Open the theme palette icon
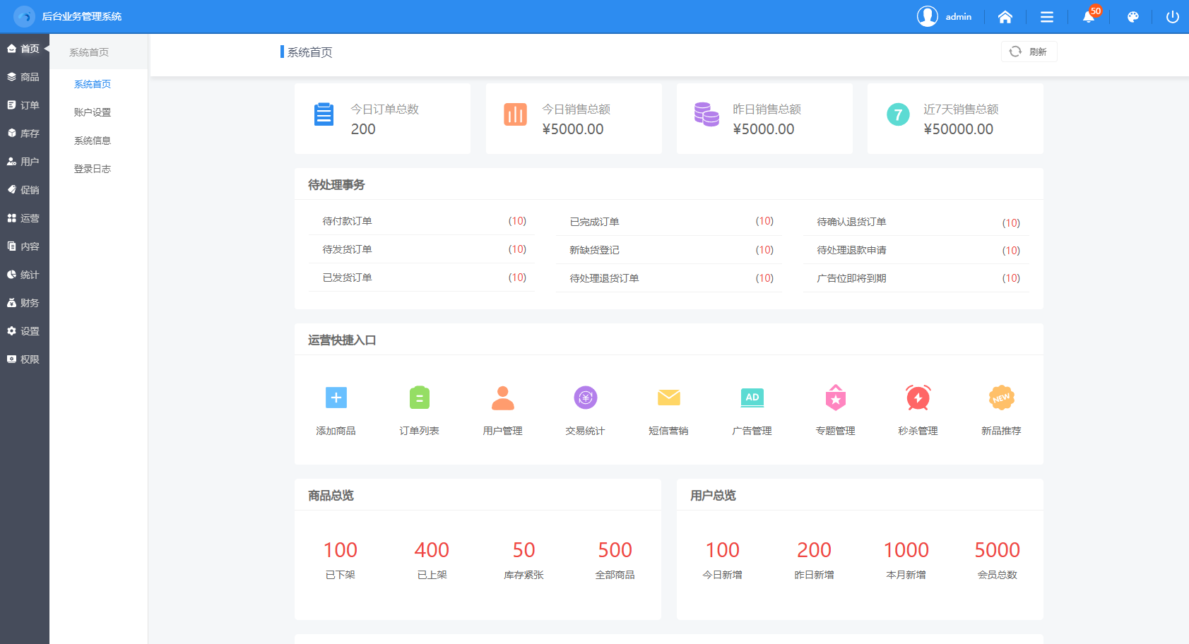Screen dimensions: 1189x644 1132,17
